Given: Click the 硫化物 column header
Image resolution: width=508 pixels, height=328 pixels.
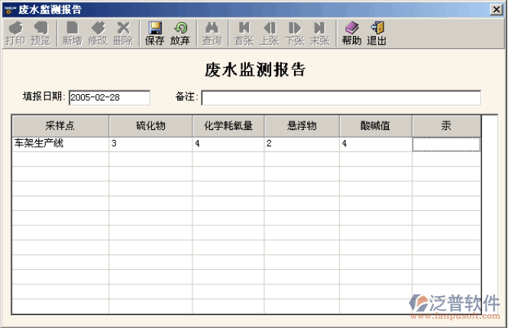Looking at the screenshot, I should (150, 125).
